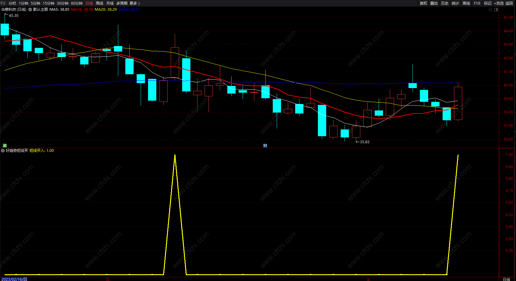Image resolution: width=516 pixels, height=281 pixels.
Task: Open F10 company info
Action: tap(477, 3)
